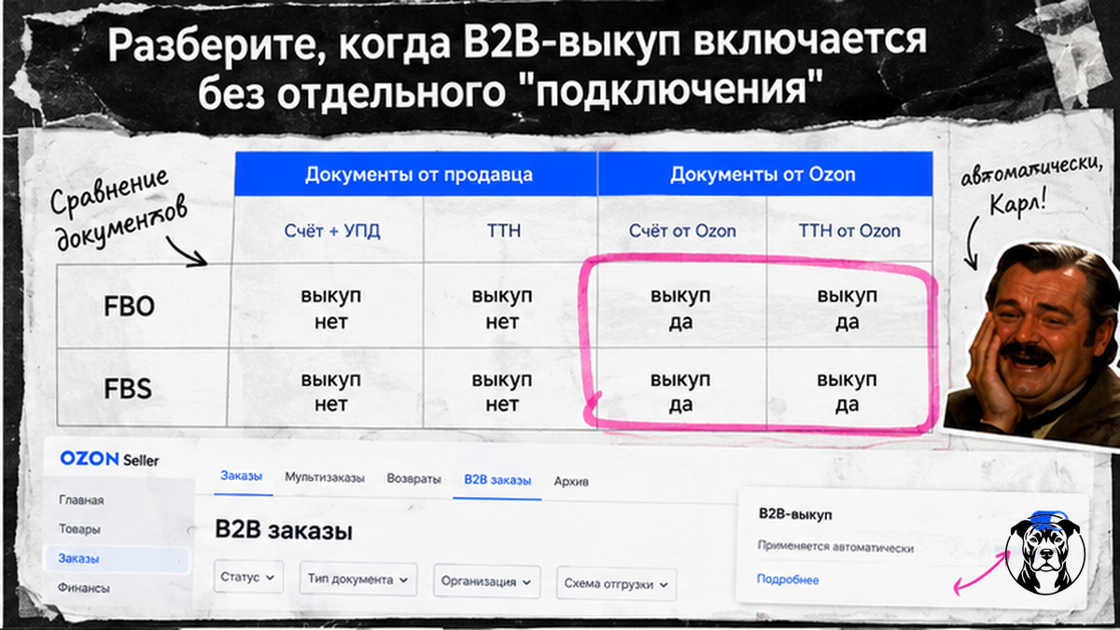Click the B2B-выкуп card title
The height and width of the screenshot is (630, 1120).
[x=795, y=514]
